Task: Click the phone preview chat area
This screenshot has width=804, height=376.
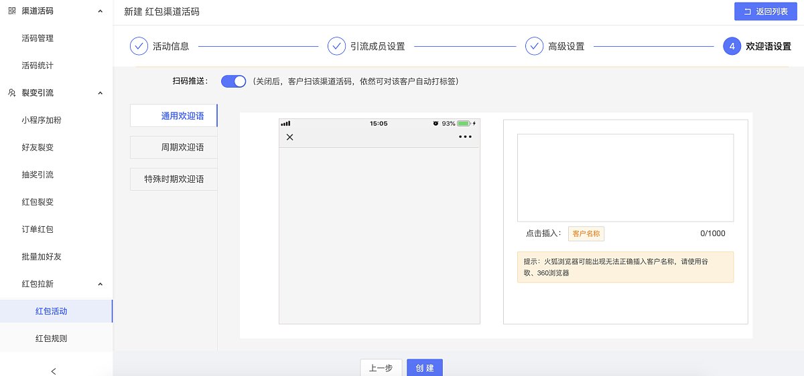Action: tap(379, 236)
